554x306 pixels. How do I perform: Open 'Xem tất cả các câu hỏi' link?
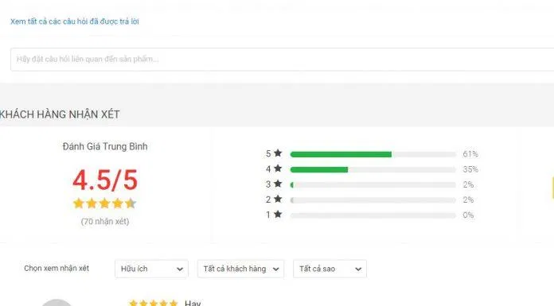(75, 21)
